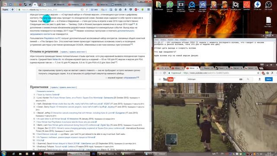Open the Bandicam taskbar button
Image resolution: width=277 pixels, height=156 pixels.
coord(55,154)
